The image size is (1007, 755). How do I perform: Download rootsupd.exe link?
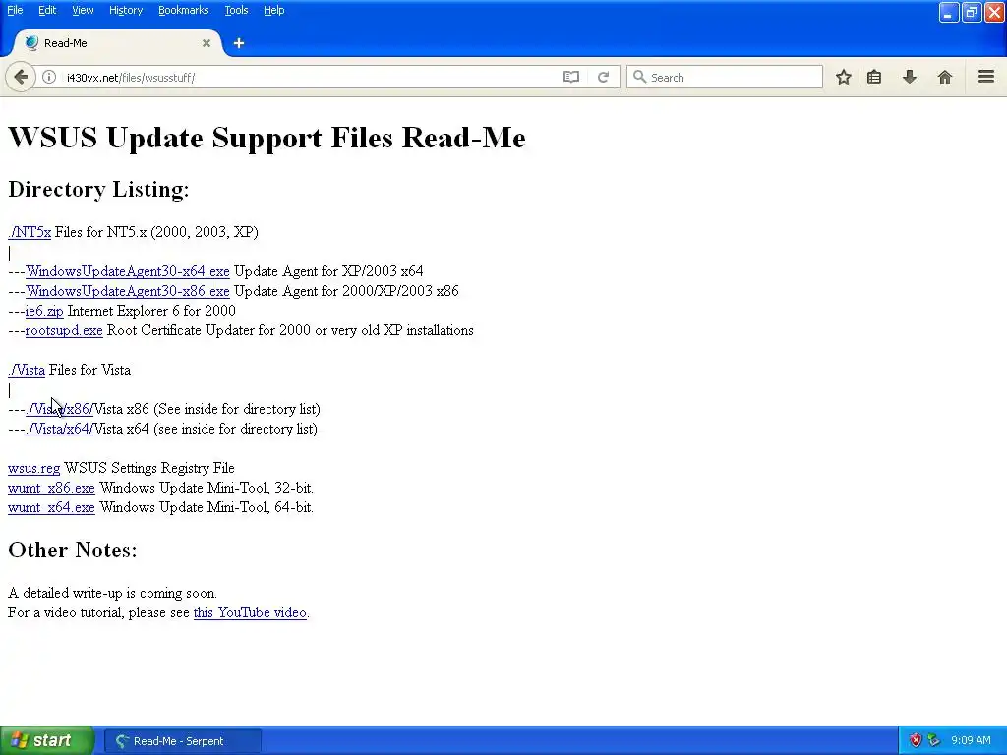point(64,330)
